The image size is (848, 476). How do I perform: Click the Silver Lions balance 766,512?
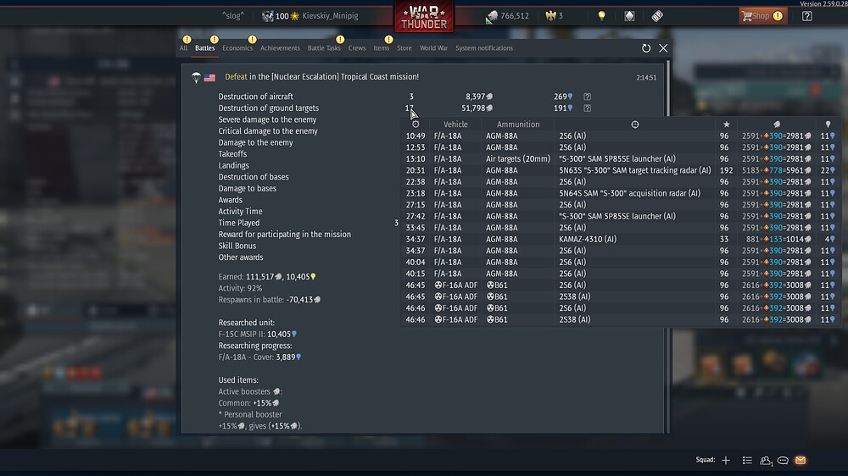tap(508, 15)
